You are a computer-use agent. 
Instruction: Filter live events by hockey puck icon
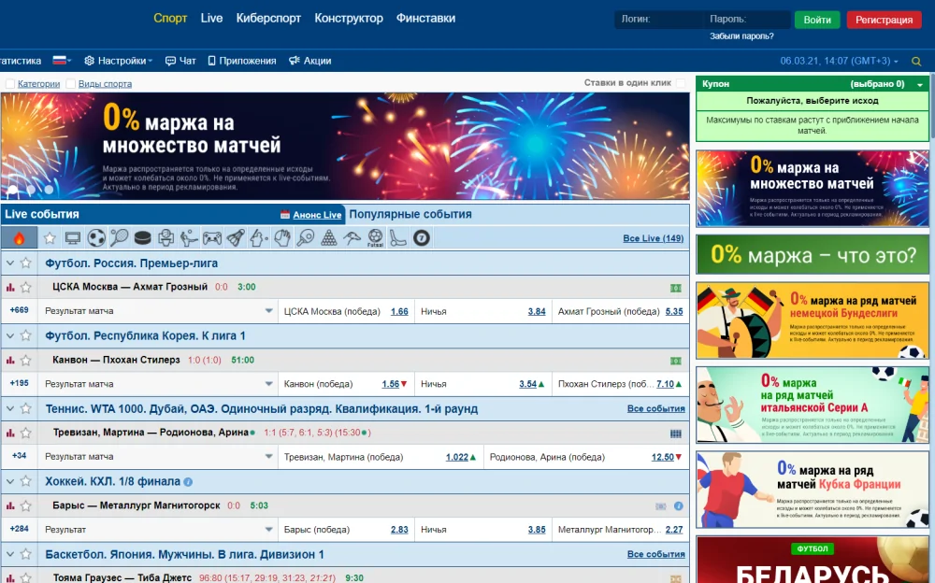143,238
